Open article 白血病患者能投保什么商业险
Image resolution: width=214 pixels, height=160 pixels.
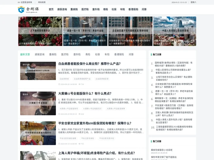click(x=89, y=64)
